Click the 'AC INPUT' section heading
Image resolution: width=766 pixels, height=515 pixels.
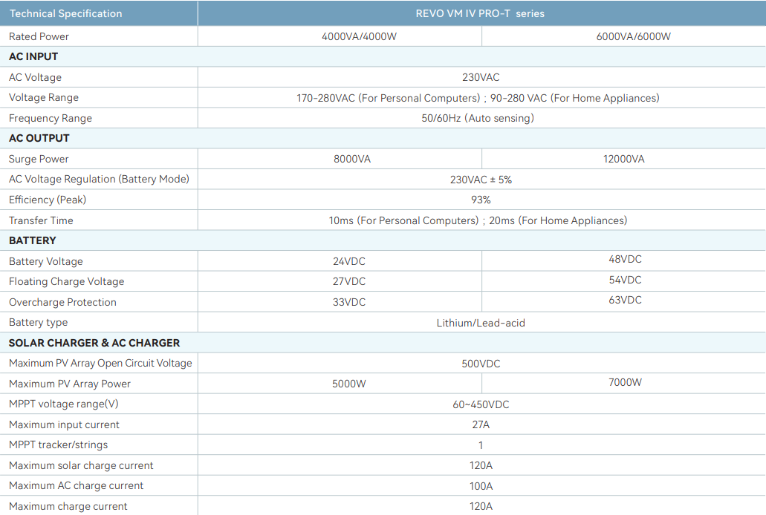(x=33, y=56)
